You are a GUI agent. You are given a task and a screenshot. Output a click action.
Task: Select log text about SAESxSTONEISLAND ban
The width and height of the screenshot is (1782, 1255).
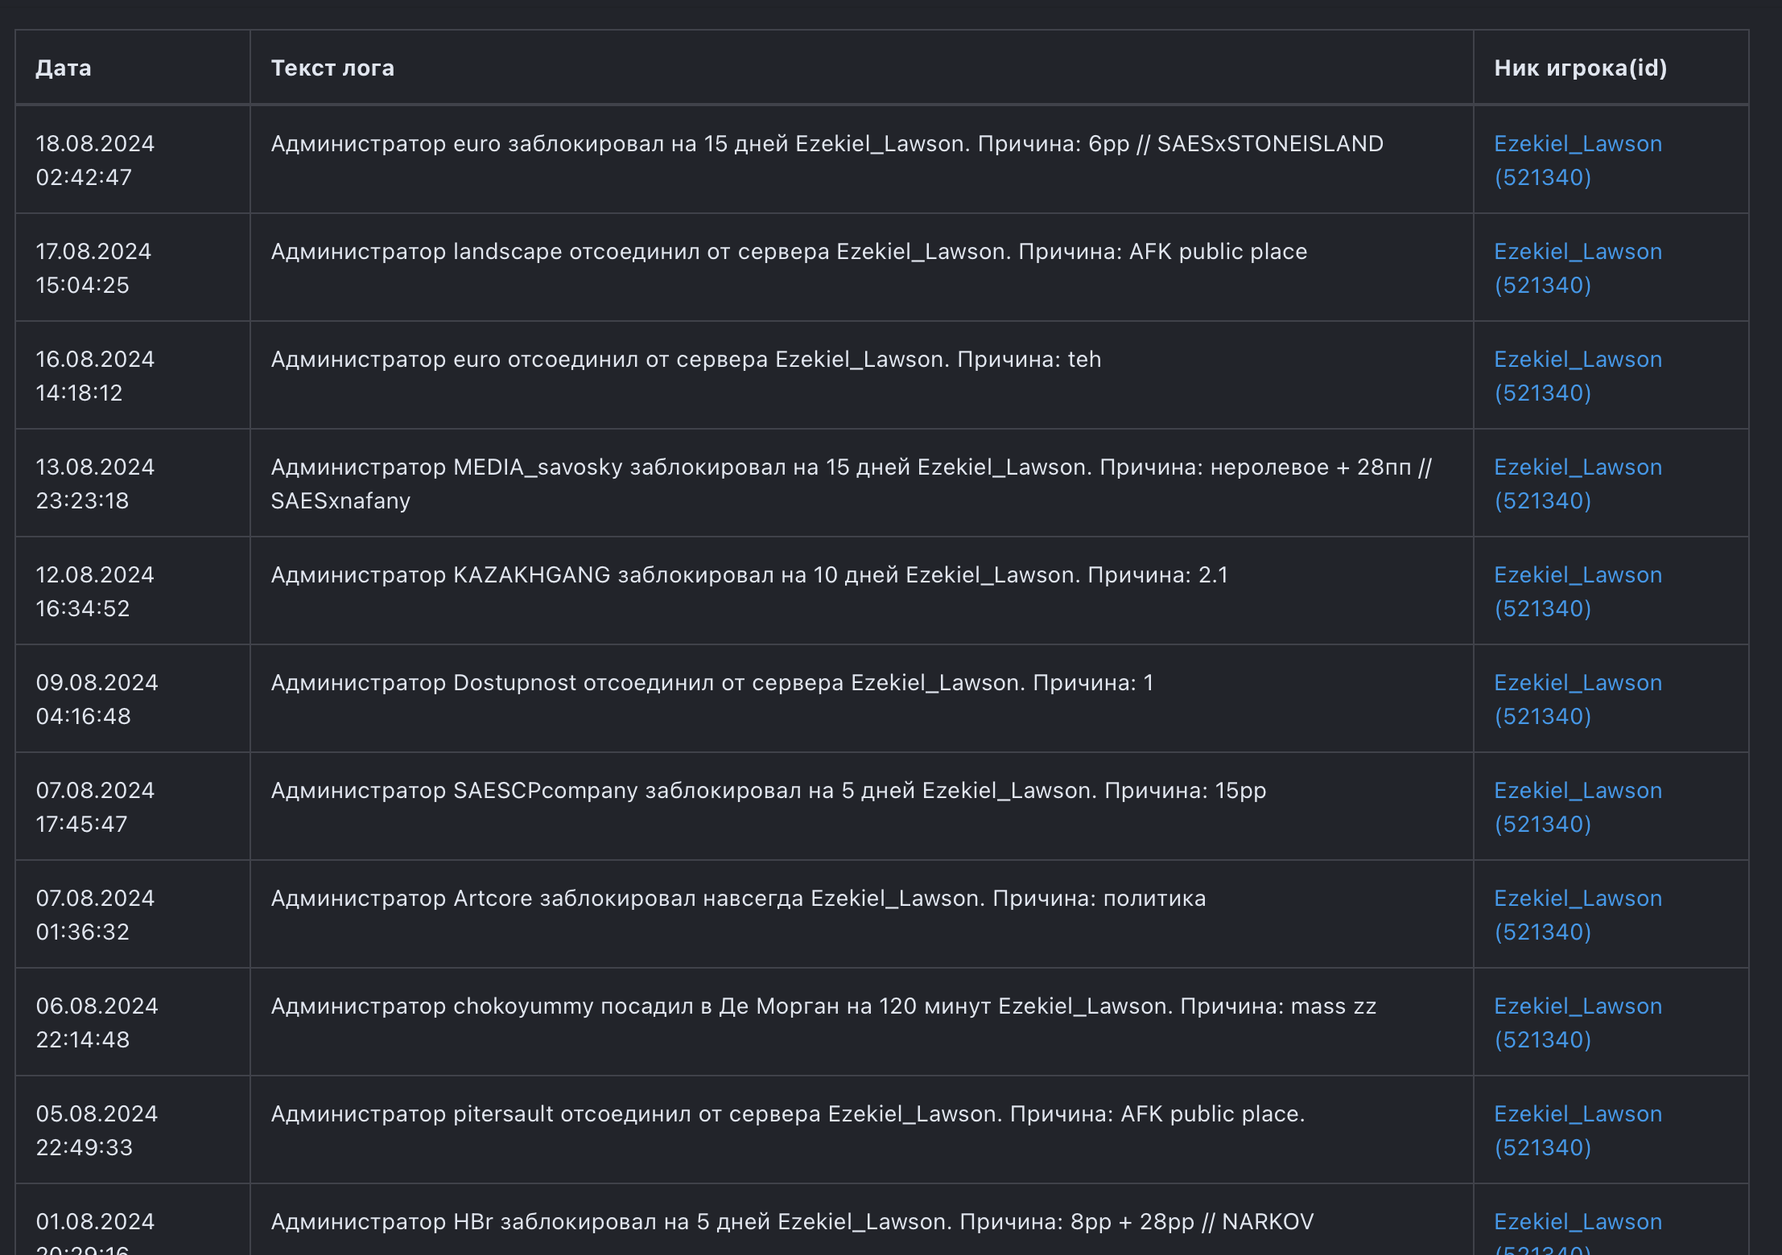coord(827,144)
